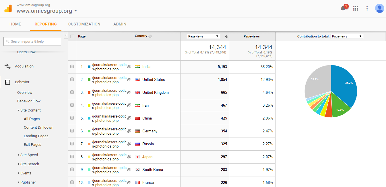Viewport: 386px width, 187px height.
Task: Remove the Country secondary dimension
Action: point(150,36)
